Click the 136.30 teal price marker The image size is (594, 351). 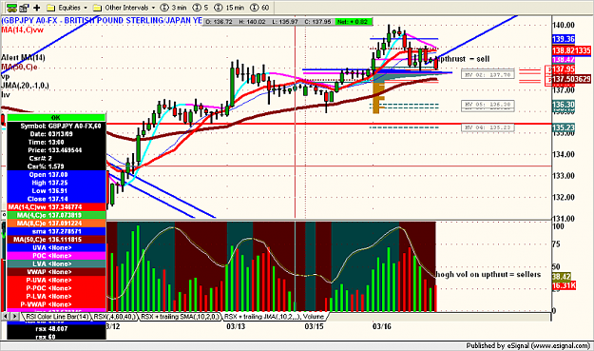[564, 105]
